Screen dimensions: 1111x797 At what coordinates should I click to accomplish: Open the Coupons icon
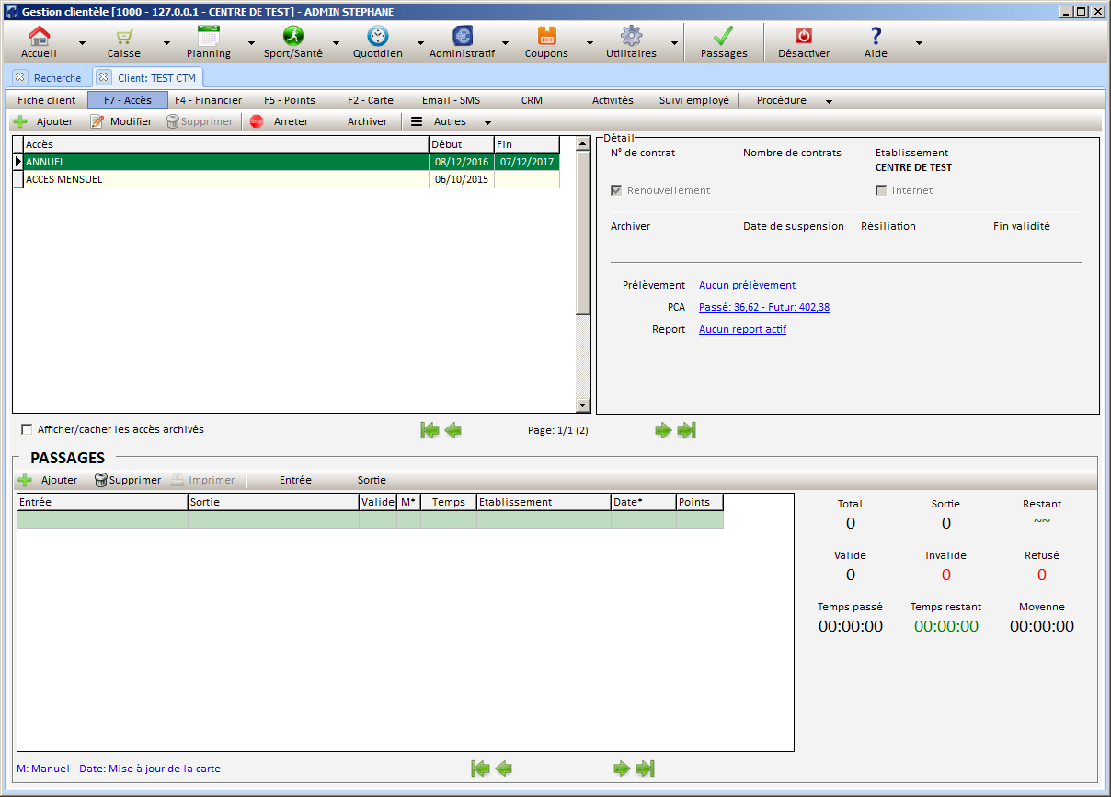547,37
